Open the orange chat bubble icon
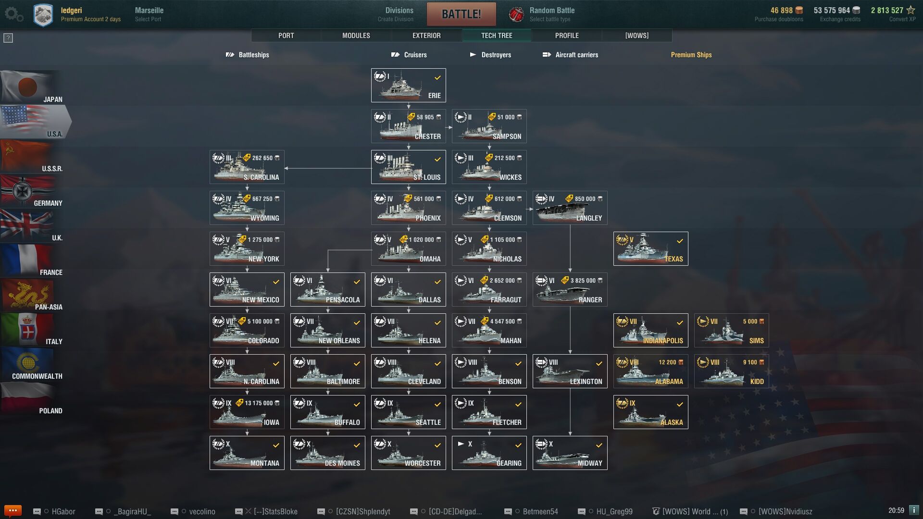 [x=13, y=510]
